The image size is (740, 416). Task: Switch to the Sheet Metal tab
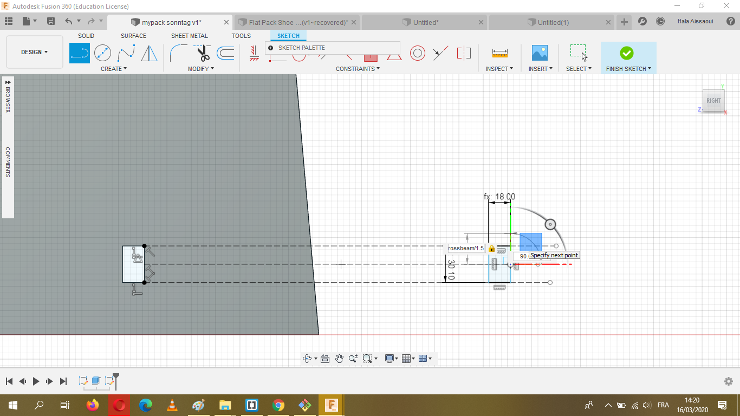click(189, 36)
